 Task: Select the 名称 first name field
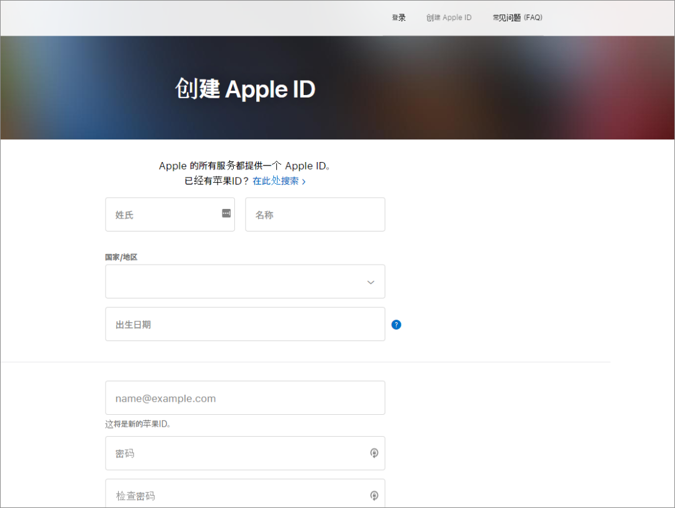coord(315,214)
